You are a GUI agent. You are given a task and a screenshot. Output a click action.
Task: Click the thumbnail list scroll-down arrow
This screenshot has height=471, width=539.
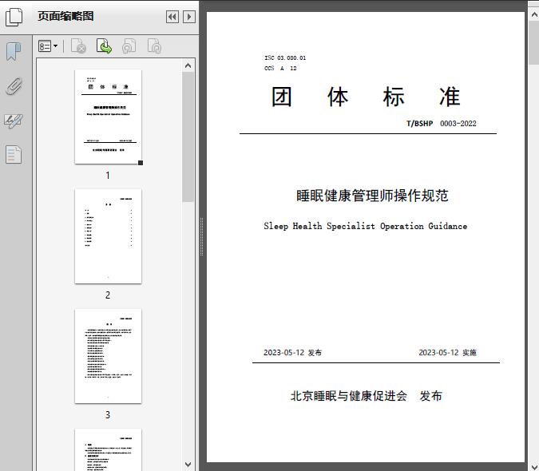coord(188,465)
